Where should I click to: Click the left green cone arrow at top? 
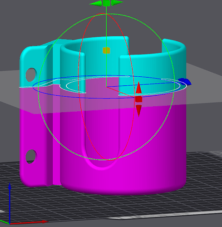pyautogui.click(x=96, y=3)
